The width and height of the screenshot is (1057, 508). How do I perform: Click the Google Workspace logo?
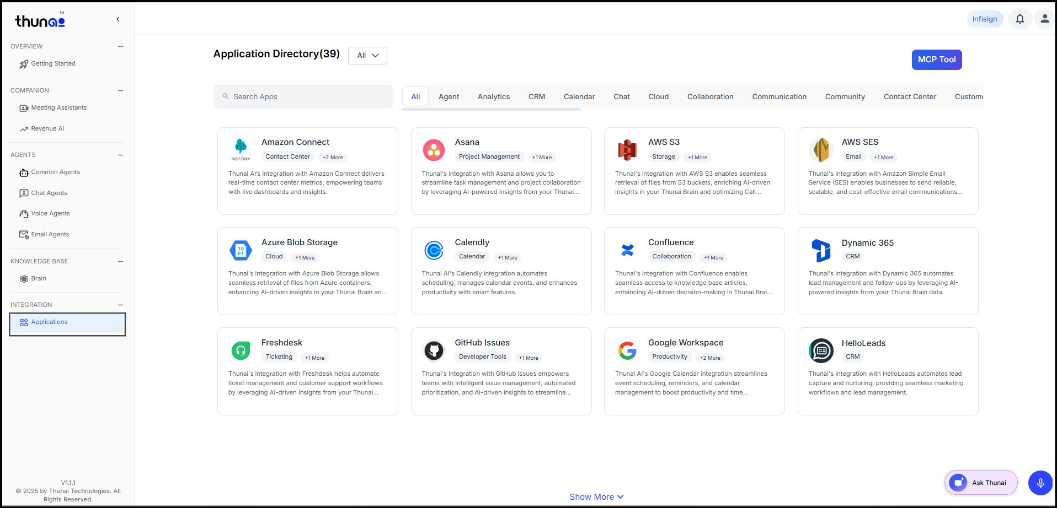[x=627, y=350]
